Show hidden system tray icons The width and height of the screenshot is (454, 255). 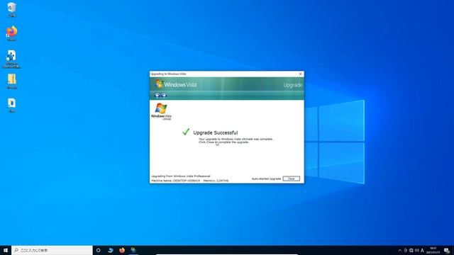coord(399,250)
